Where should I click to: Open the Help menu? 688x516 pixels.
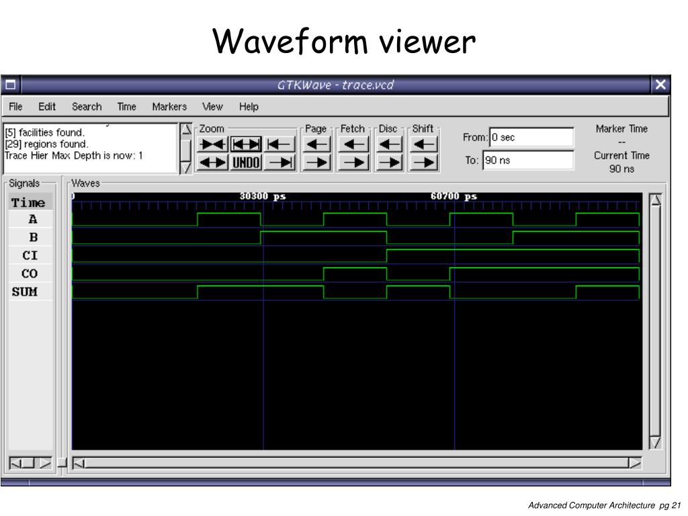tap(249, 107)
